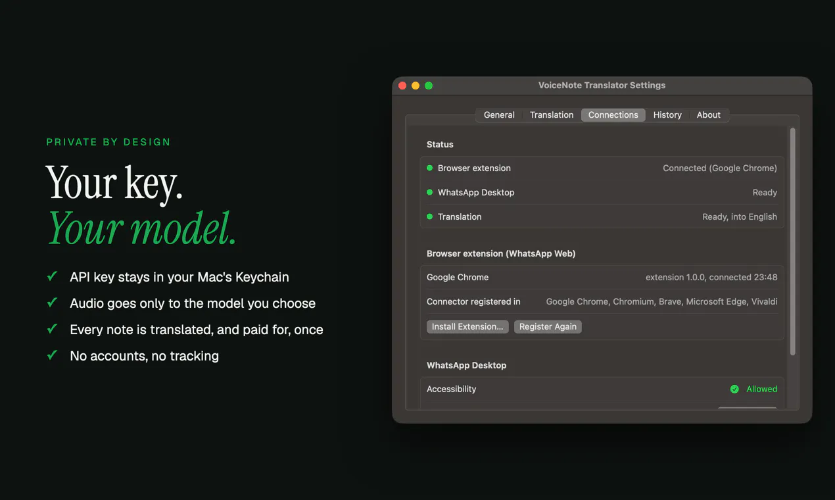835x500 pixels.
Task: Click the green status dot beside WhatsApp Desktop
Action: 430,192
